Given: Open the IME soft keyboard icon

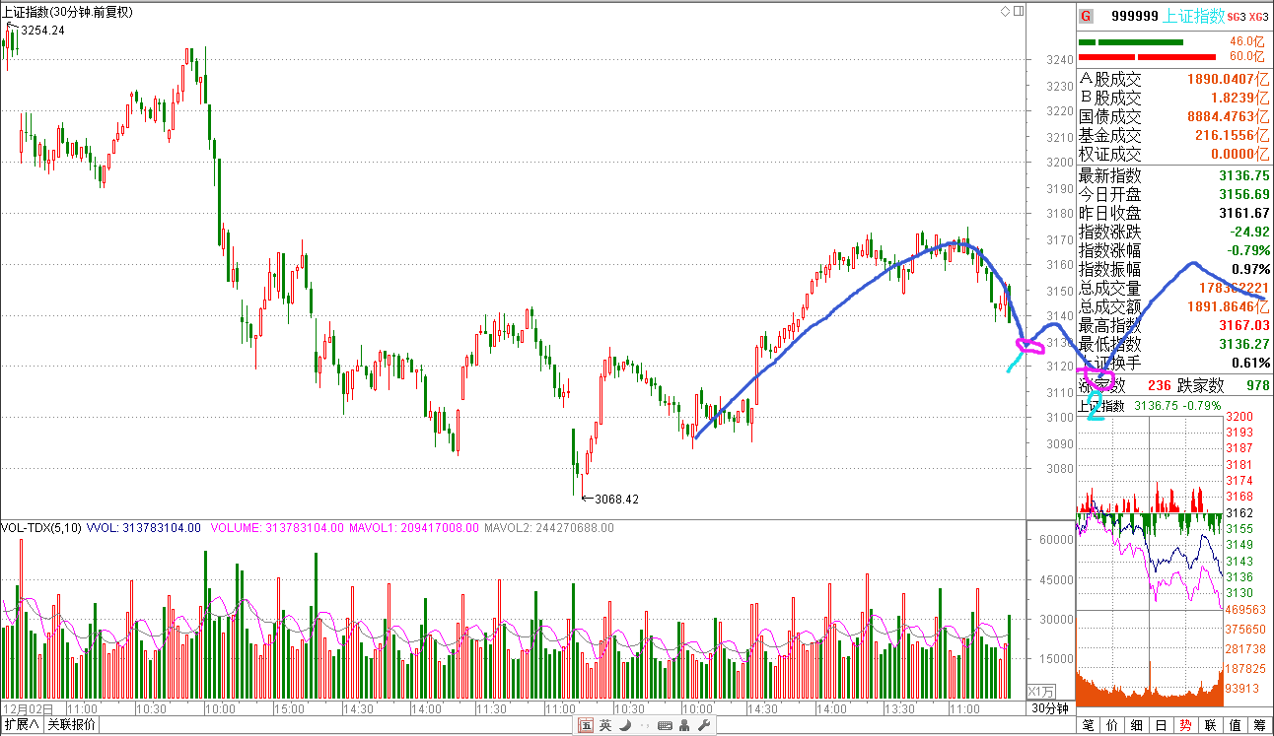Looking at the screenshot, I should tap(665, 726).
